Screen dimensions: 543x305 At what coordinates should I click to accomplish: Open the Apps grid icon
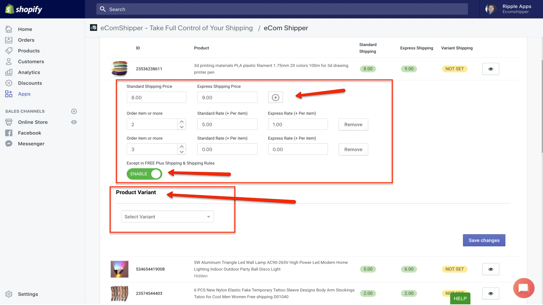(9, 94)
